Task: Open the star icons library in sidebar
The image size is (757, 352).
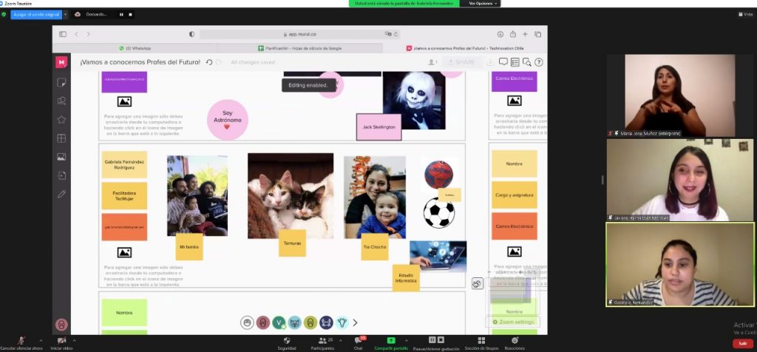Action: [61, 120]
